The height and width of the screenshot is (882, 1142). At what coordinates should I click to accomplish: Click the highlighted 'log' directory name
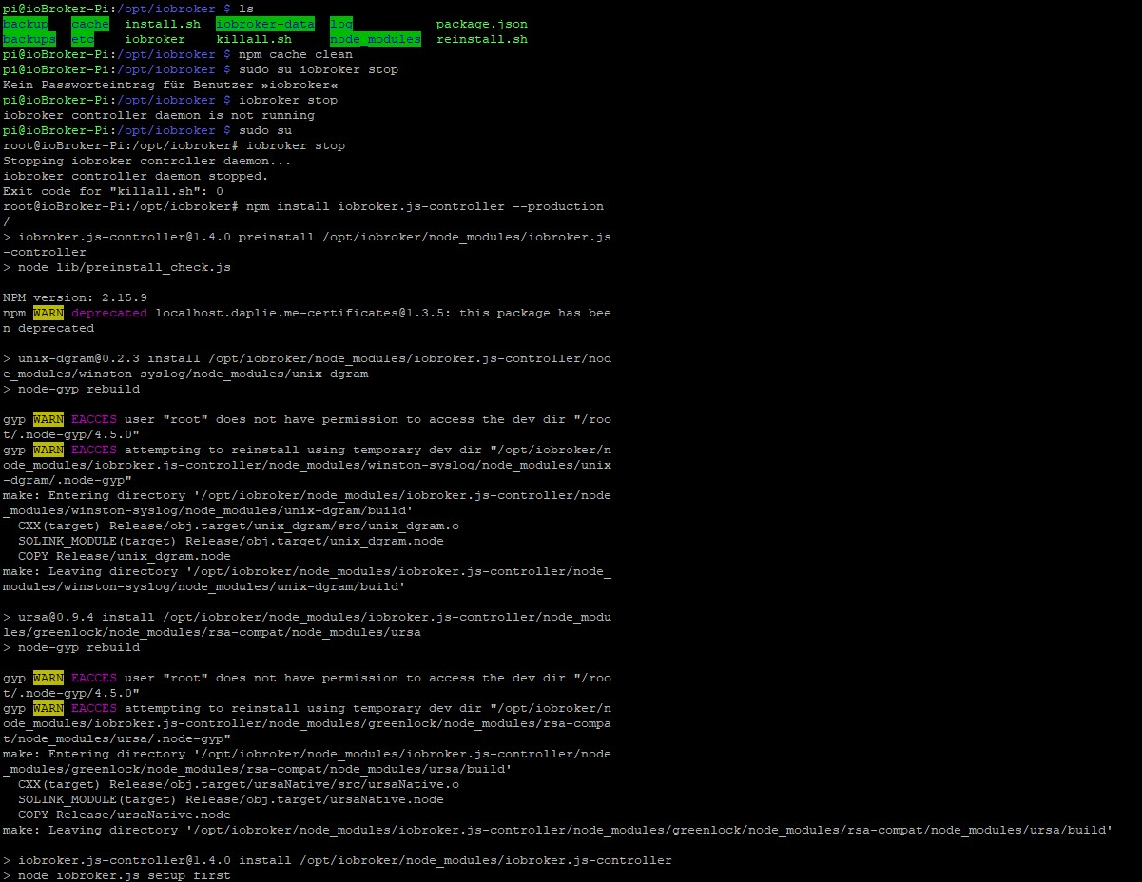341,24
